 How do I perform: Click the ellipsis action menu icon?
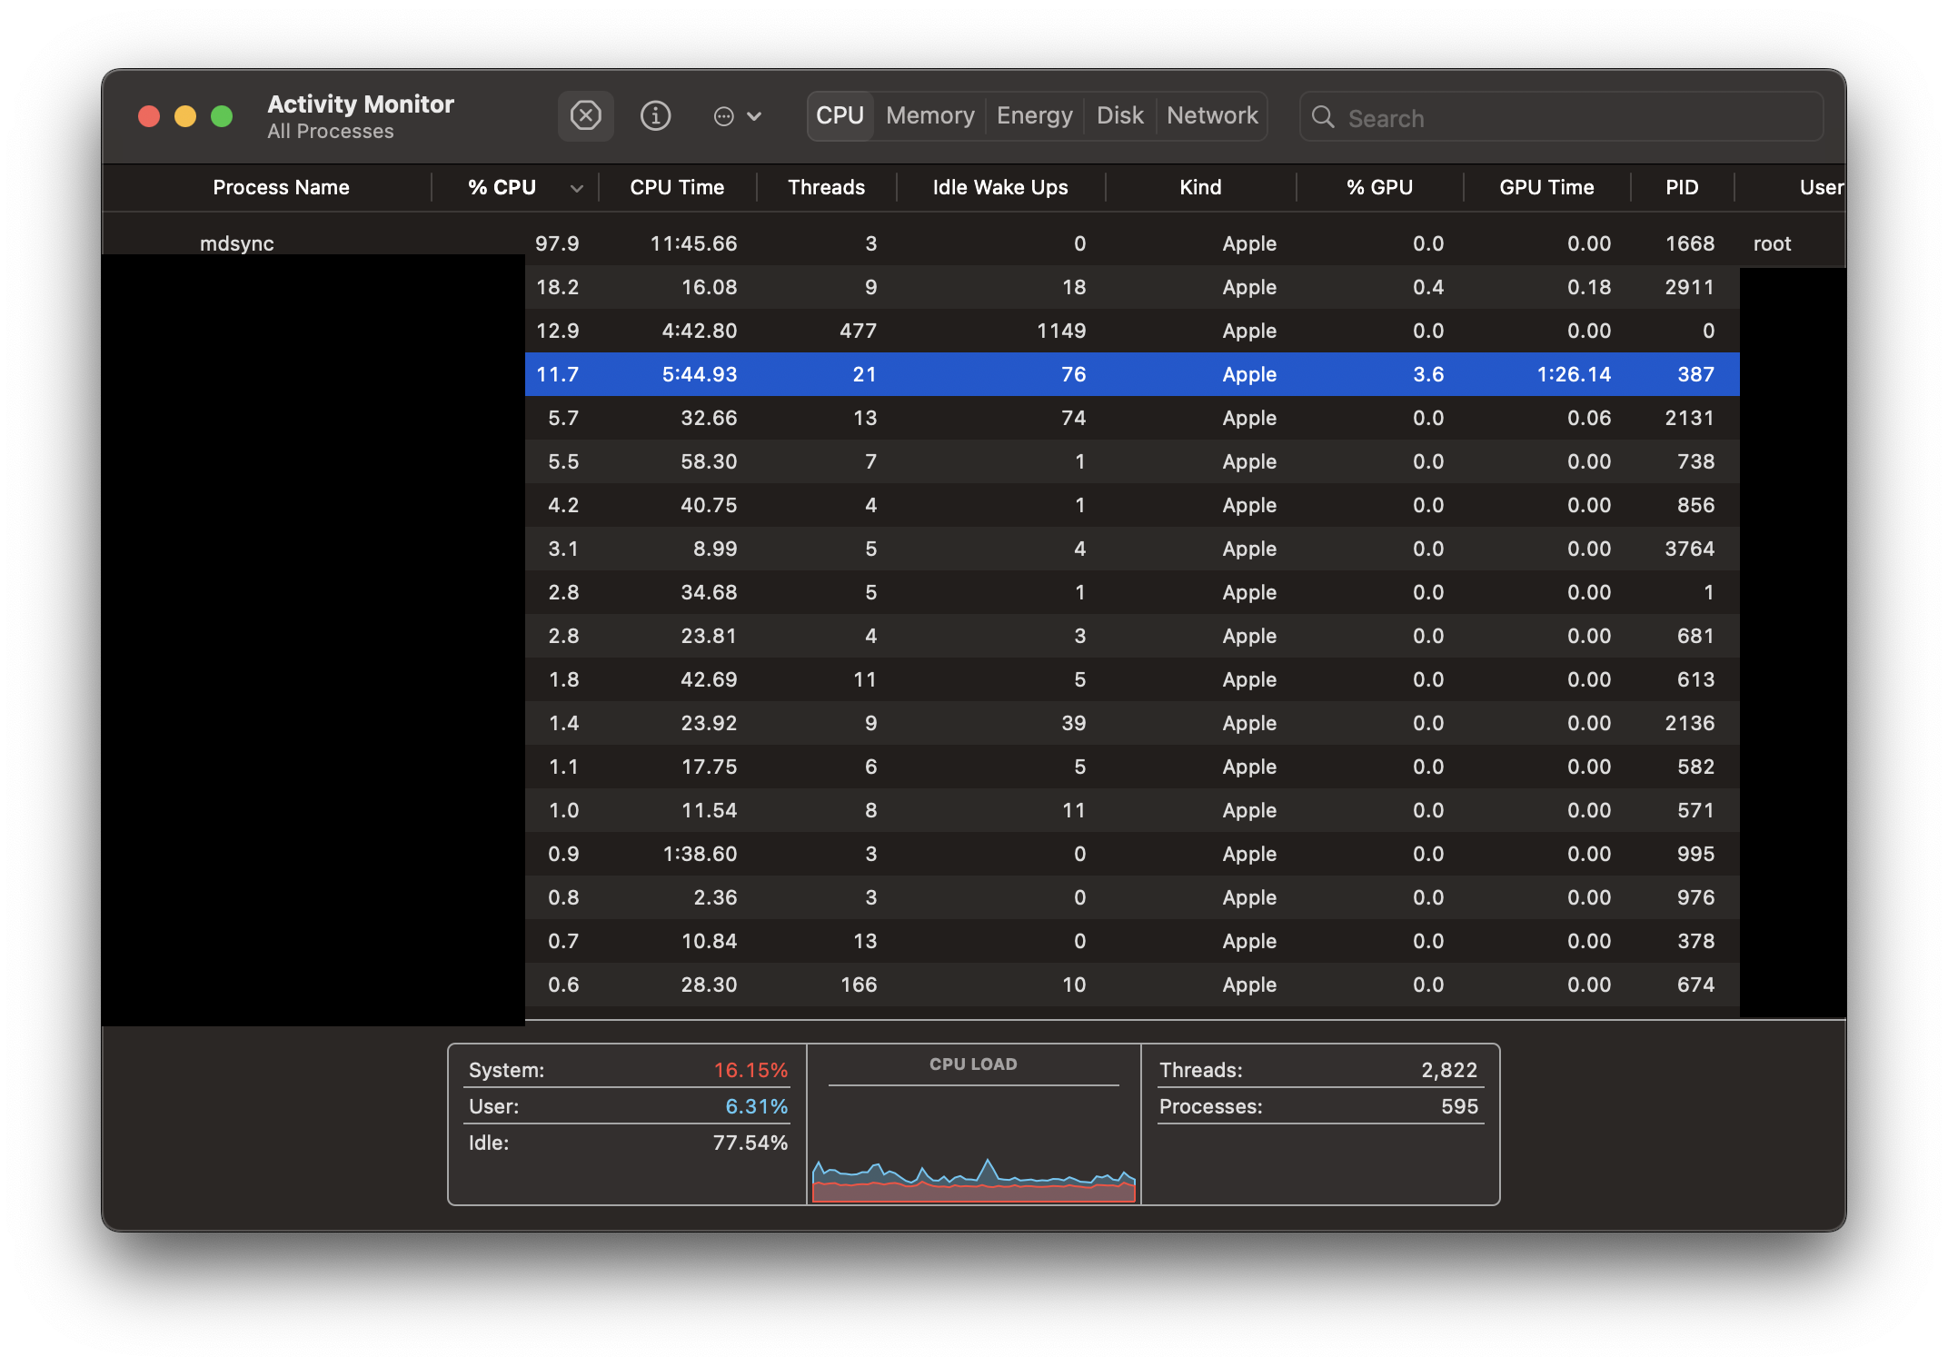[723, 116]
